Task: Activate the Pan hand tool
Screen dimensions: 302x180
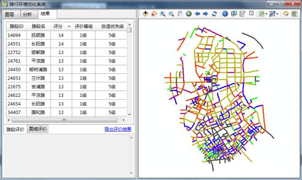Action: [x=180, y=14]
